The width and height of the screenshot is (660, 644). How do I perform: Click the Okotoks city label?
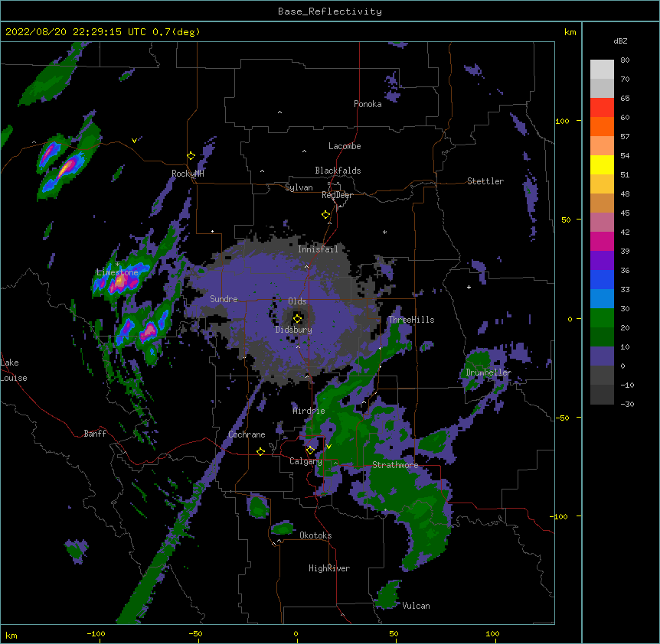point(315,535)
